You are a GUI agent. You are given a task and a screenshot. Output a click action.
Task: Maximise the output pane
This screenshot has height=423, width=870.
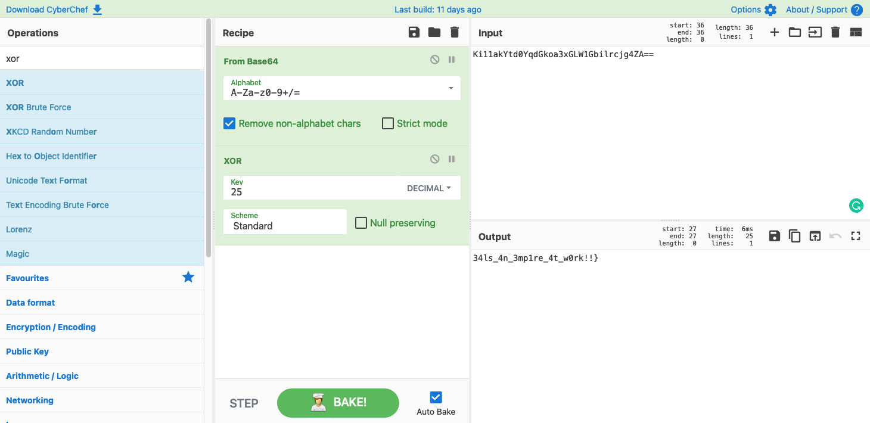coord(856,236)
